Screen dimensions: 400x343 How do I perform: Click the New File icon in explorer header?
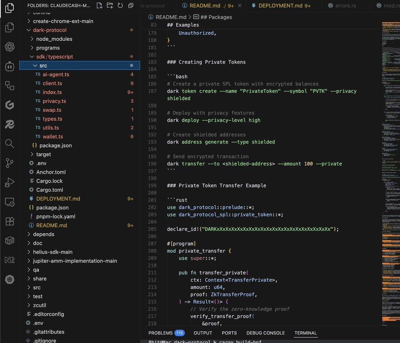(x=99, y=6)
